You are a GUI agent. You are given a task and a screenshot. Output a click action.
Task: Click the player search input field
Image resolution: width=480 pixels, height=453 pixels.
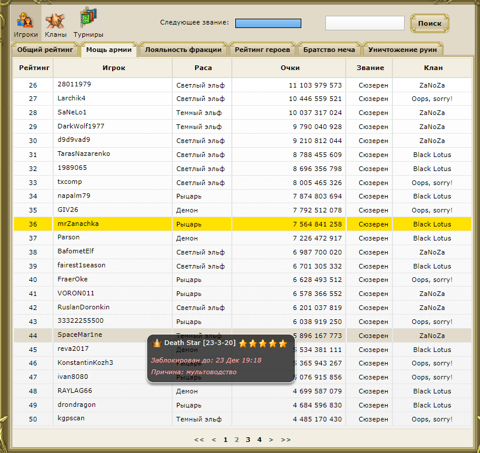364,23
